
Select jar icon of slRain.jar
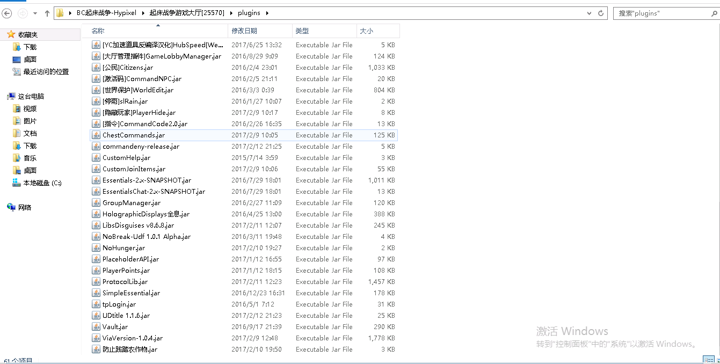tap(96, 101)
